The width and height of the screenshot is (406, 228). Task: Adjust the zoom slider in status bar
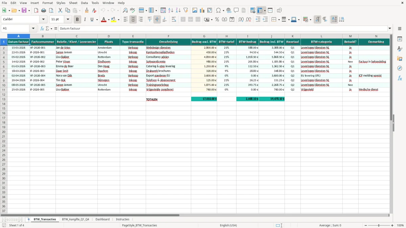click(379, 225)
